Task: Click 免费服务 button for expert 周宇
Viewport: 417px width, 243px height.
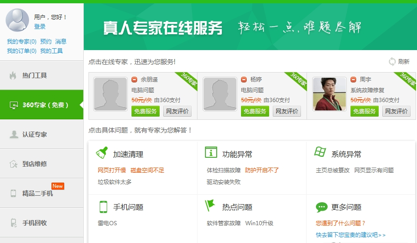Action: pyautogui.click(x=365, y=111)
